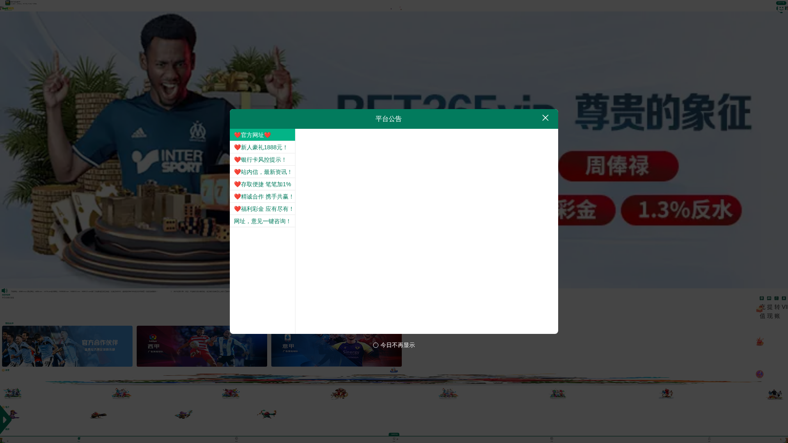Click the purple lucky wheel floating icon
Screen dimensions: 788x443
[760, 374]
